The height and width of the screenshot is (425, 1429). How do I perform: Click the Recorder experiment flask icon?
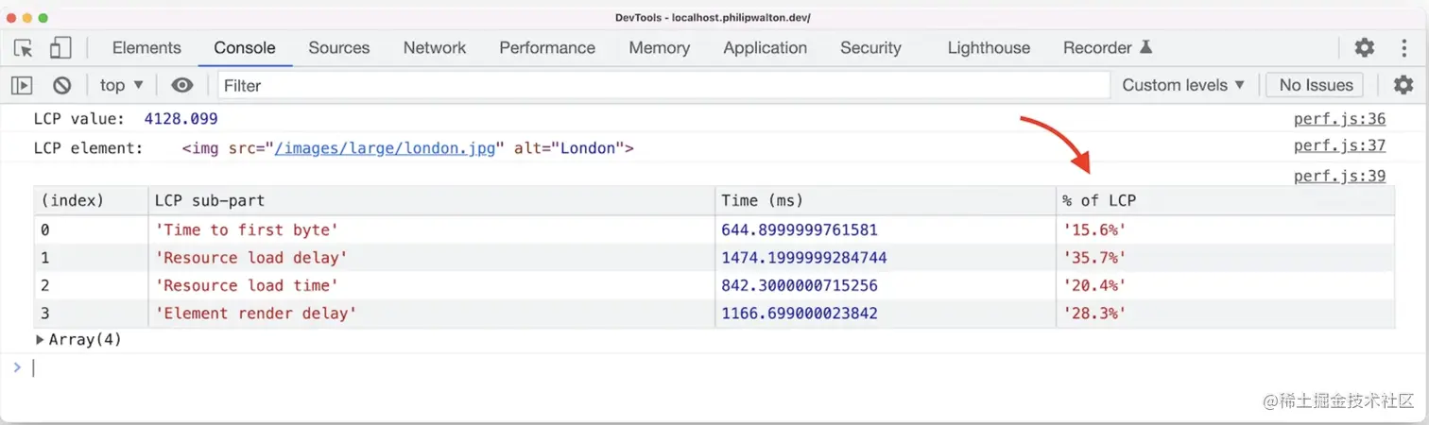(x=1146, y=47)
